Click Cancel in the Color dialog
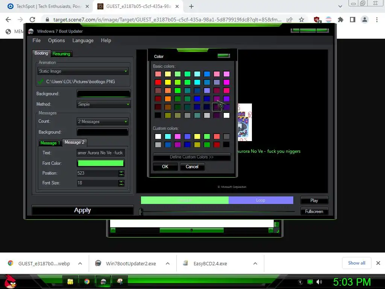 pyautogui.click(x=192, y=167)
